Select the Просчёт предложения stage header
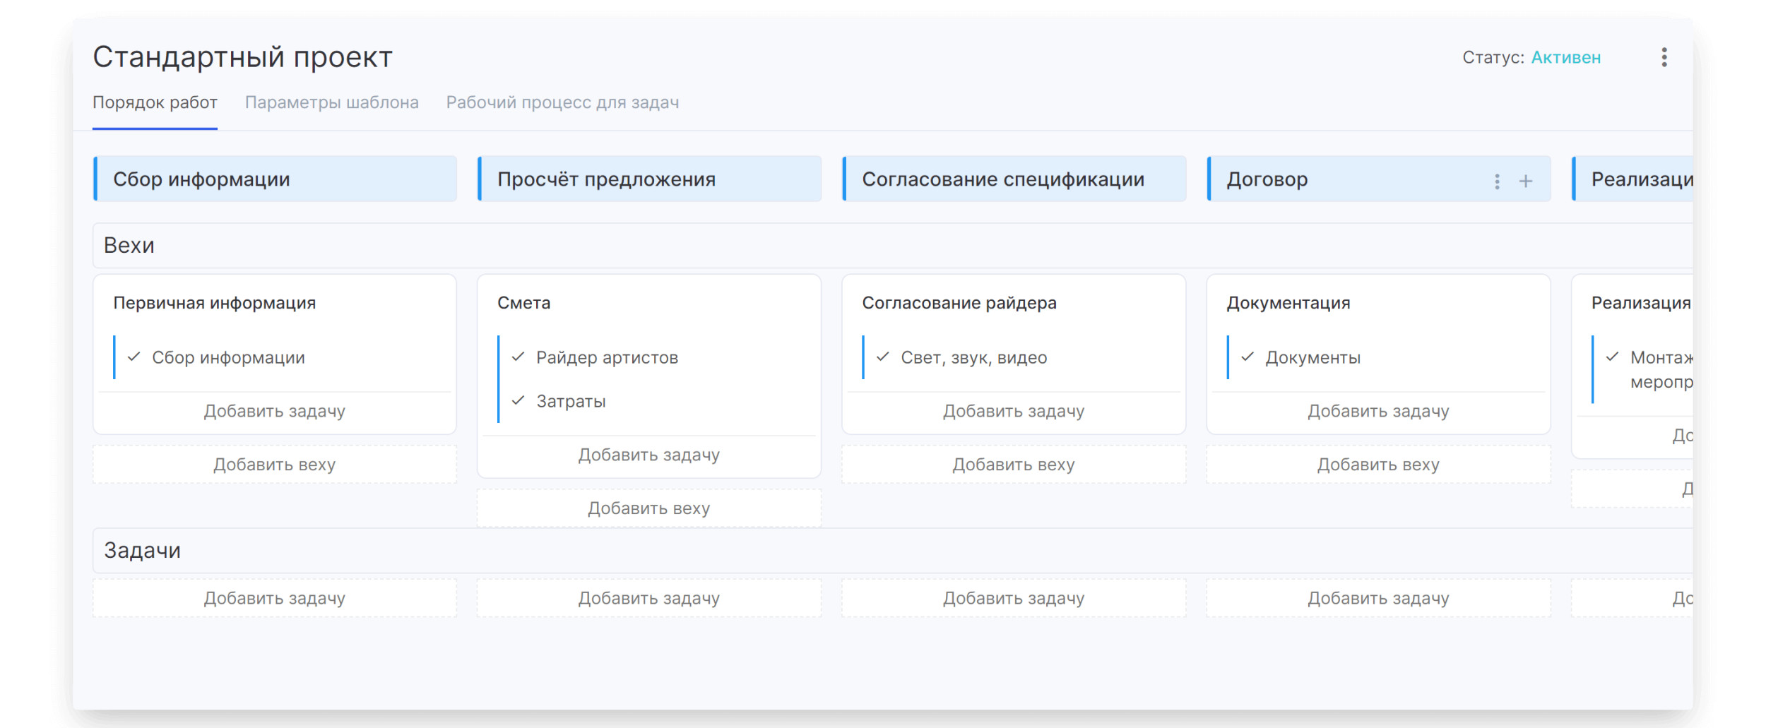 (606, 179)
